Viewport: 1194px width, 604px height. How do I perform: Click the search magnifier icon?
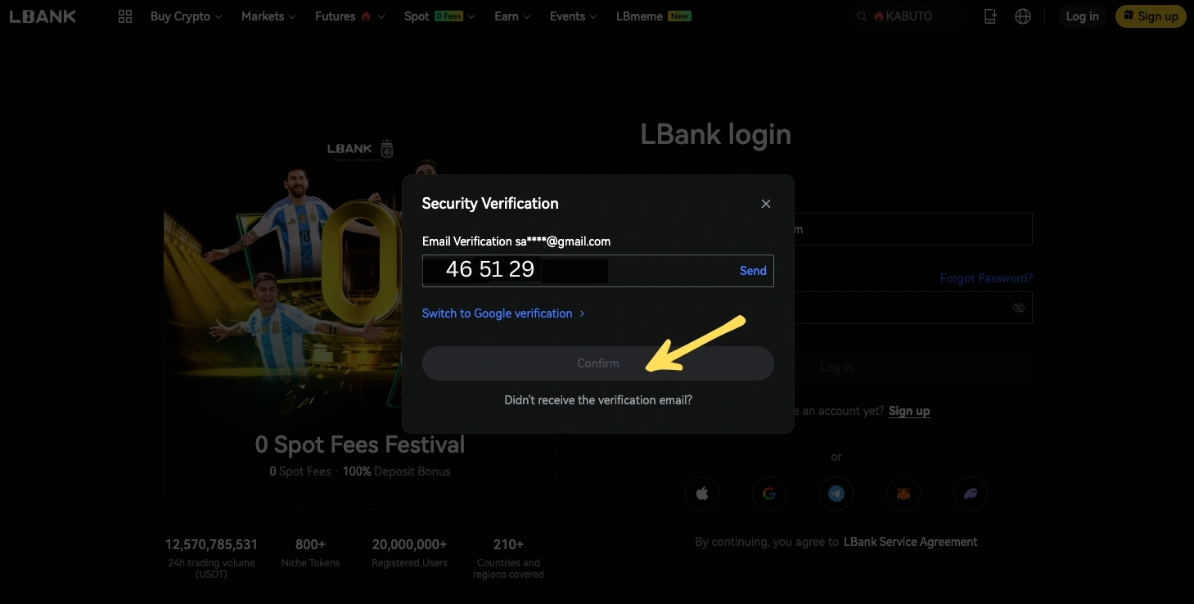861,16
